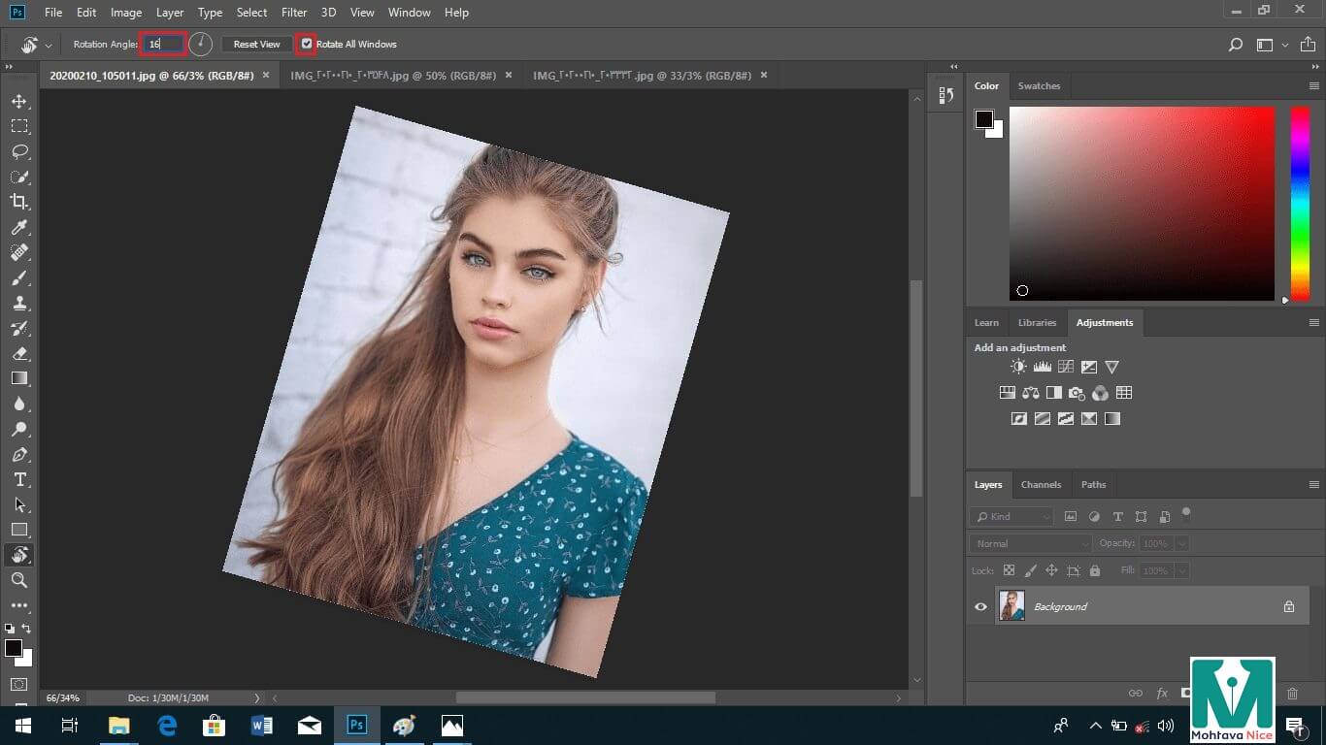Select the Crop tool

[19, 202]
